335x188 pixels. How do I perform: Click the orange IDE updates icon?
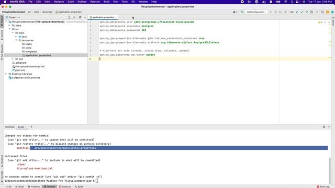[328, 12]
